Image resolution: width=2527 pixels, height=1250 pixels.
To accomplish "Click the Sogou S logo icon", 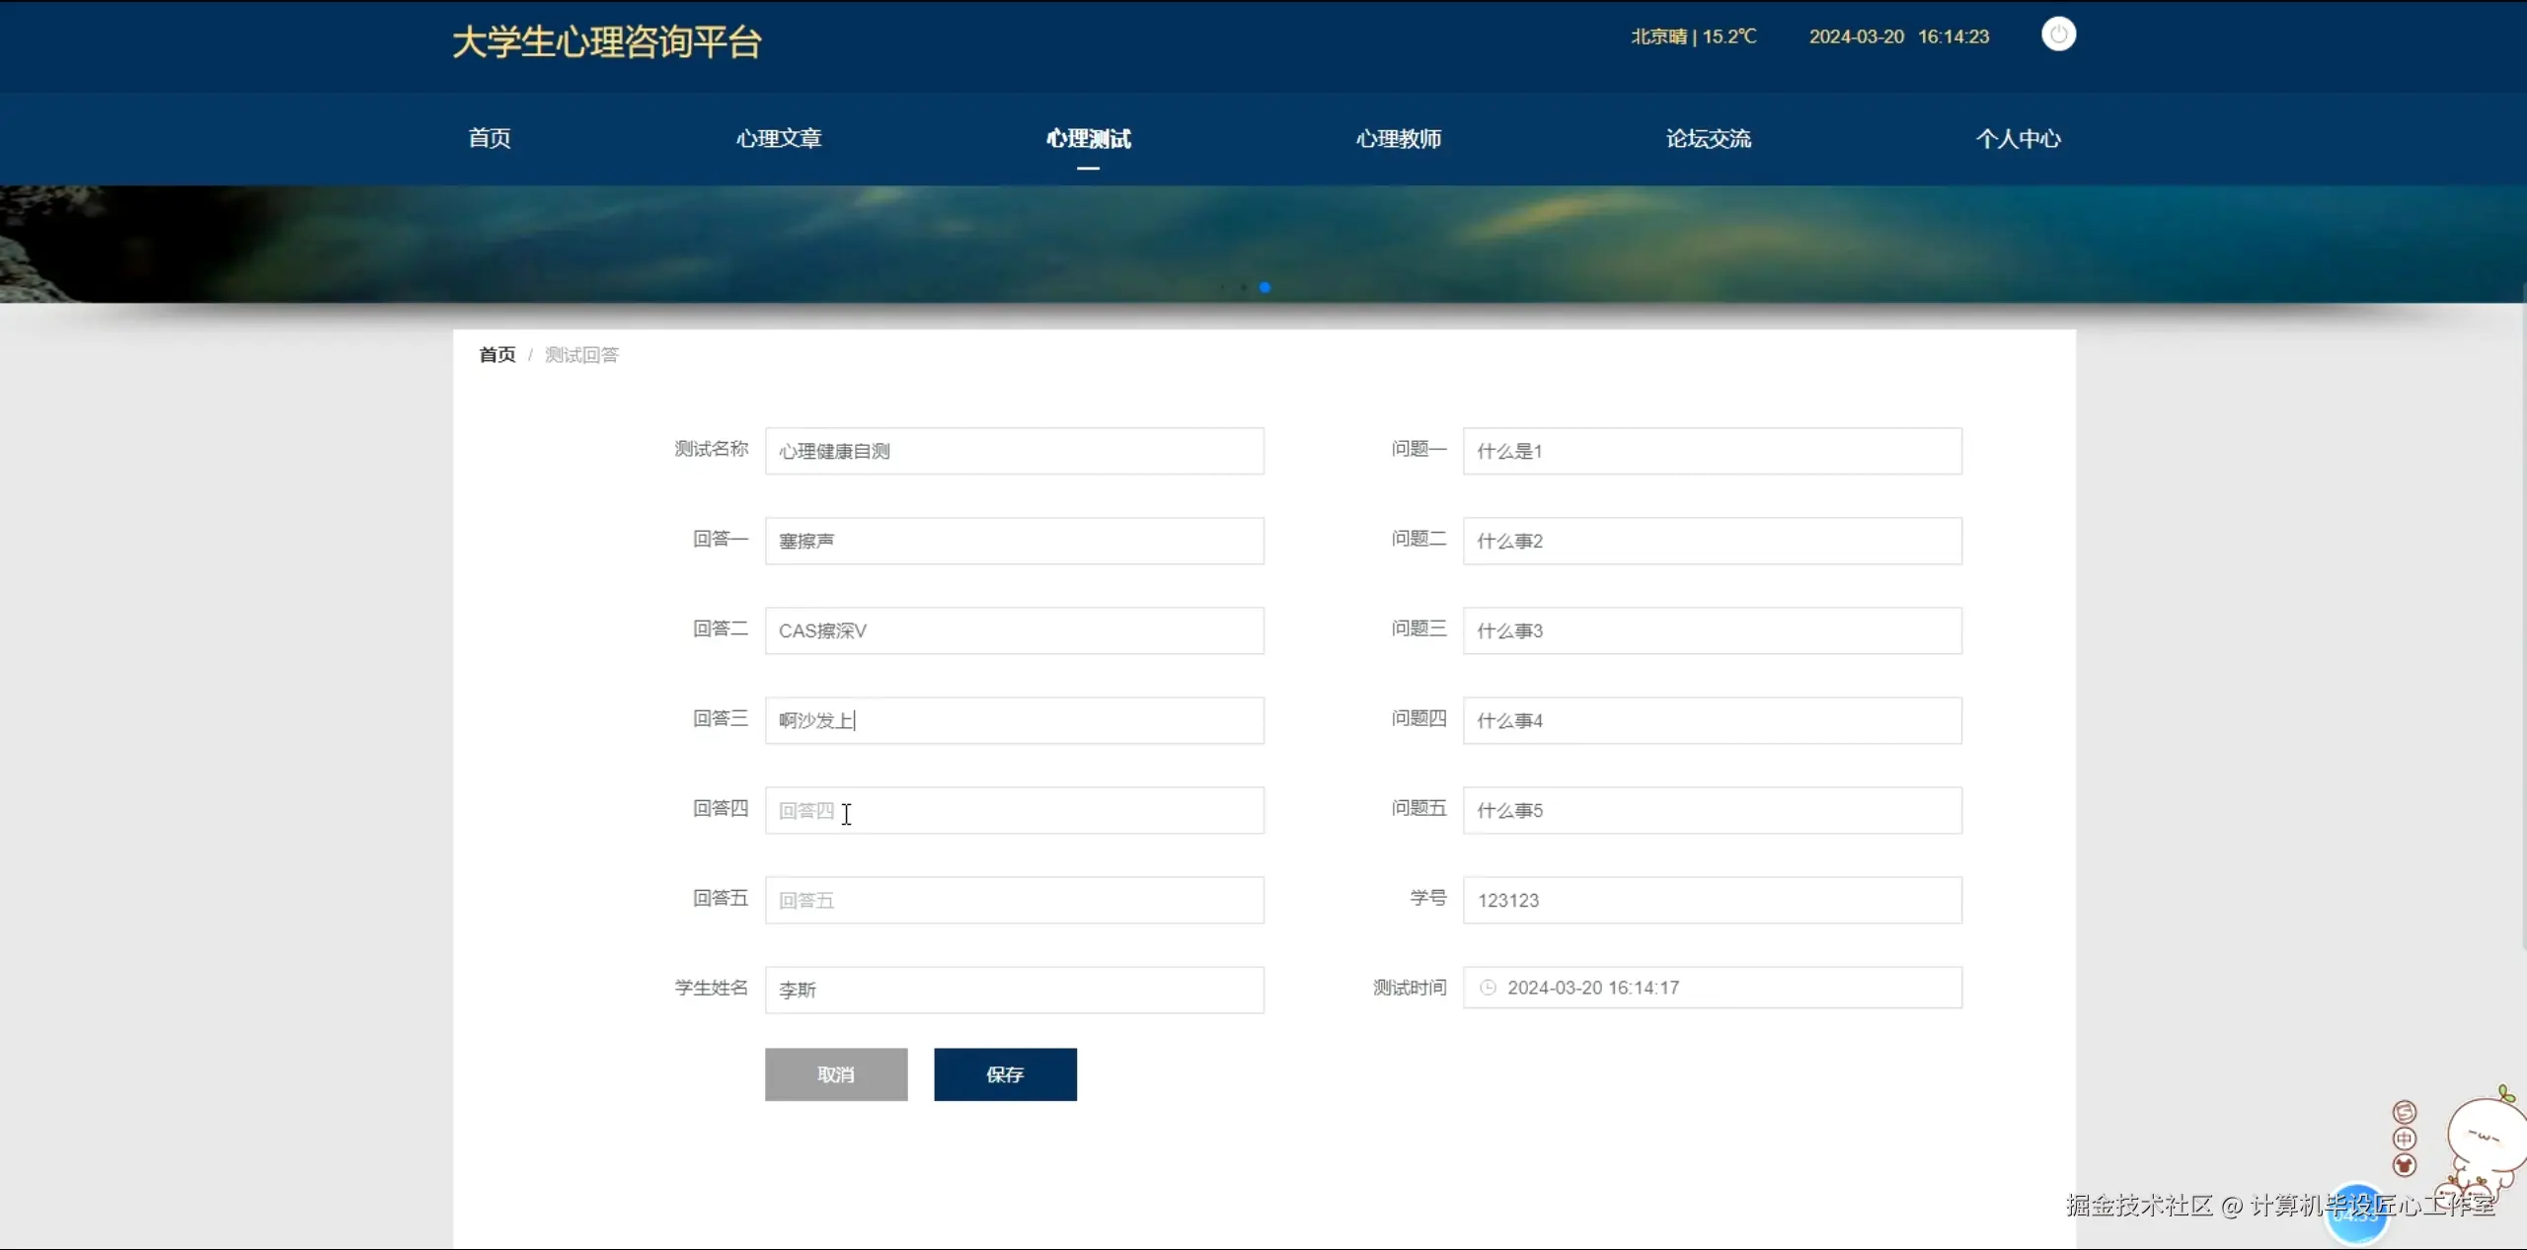I will click(2405, 1112).
